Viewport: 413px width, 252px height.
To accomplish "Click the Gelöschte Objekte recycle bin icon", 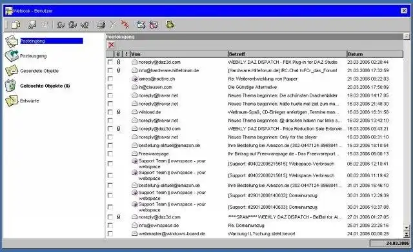I will [10, 86].
